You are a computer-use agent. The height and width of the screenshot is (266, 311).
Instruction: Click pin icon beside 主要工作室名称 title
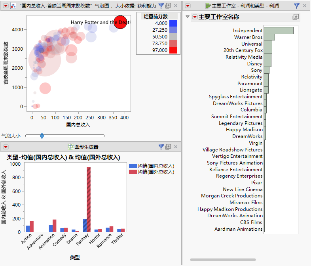pos(296,17)
